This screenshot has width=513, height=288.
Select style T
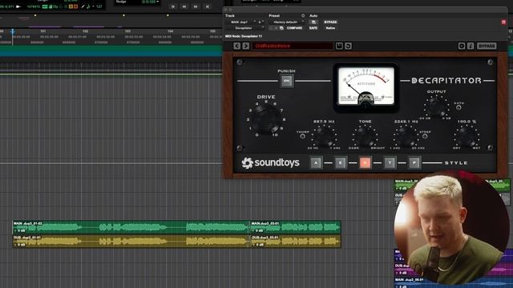[390, 162]
